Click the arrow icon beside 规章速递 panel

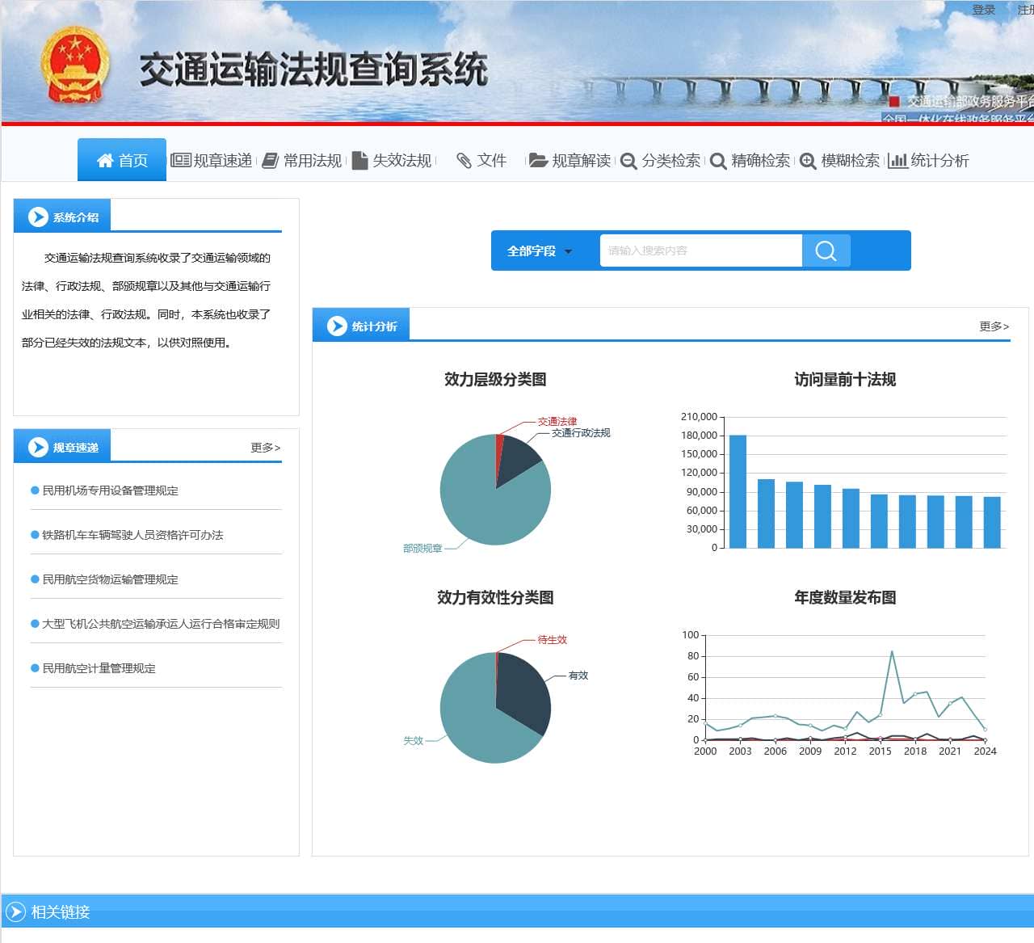(x=38, y=447)
